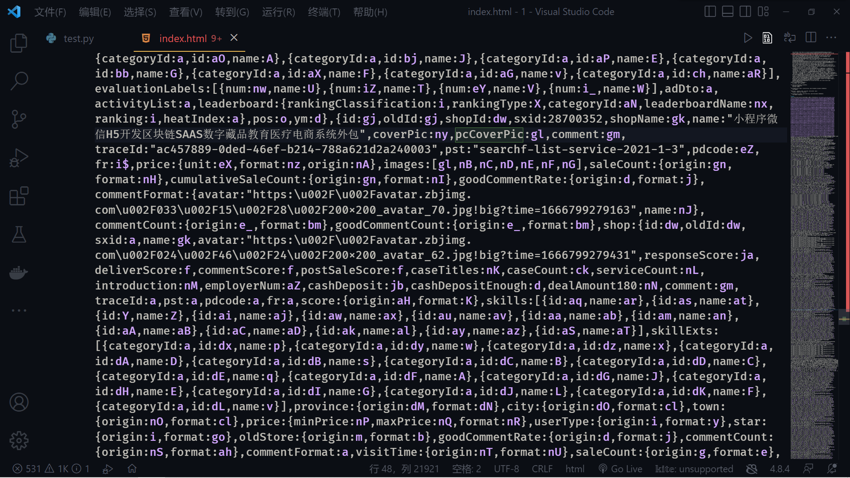Viewport: 850px width, 478px height.
Task: Open Run and Debug sidebar
Action: point(19,158)
